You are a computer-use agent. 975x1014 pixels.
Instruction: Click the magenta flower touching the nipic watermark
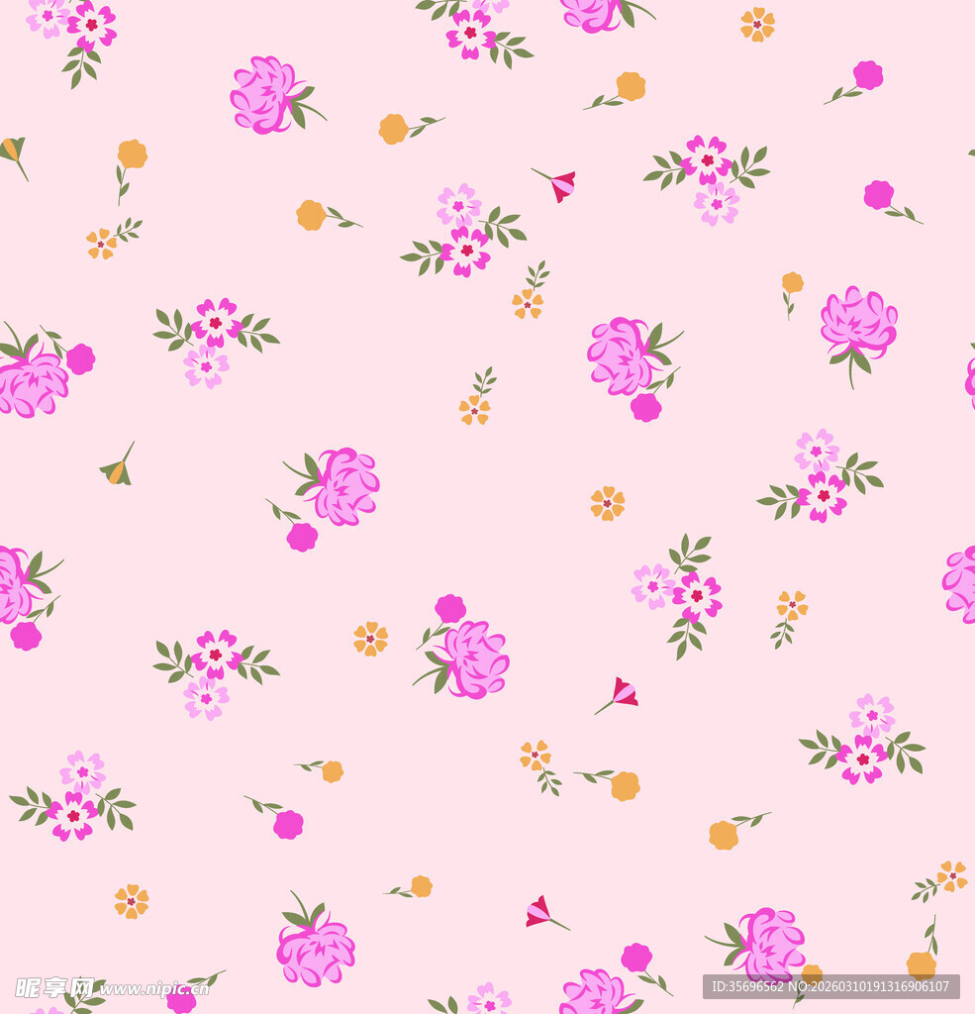181,1000
